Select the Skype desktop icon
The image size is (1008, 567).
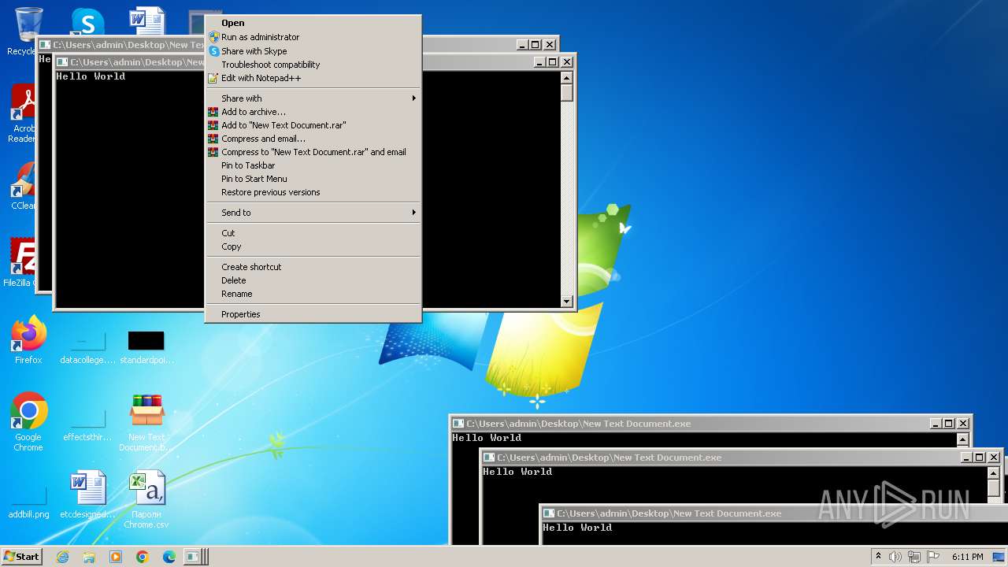pos(87,22)
